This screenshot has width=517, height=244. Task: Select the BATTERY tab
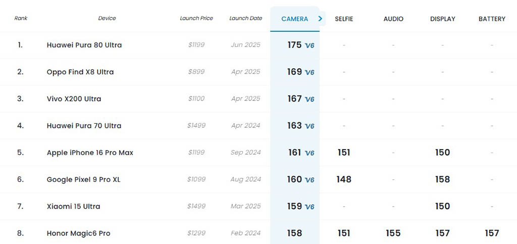coord(492,19)
